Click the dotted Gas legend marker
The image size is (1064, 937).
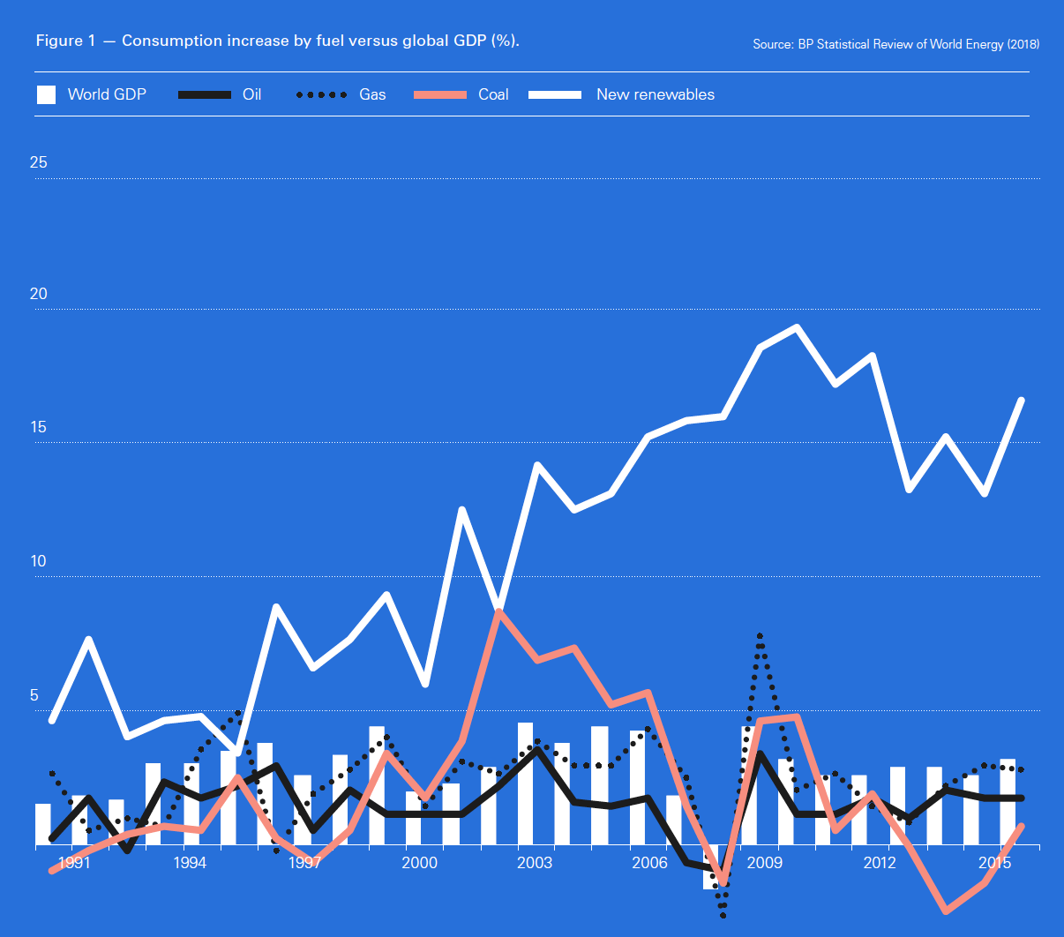322,94
